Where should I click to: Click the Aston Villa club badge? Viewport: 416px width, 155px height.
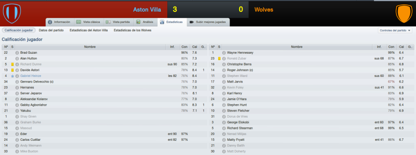coord(12,13)
